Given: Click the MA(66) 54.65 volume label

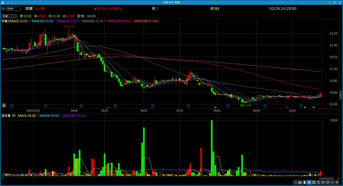Looking at the screenshot, I should click(49, 116).
